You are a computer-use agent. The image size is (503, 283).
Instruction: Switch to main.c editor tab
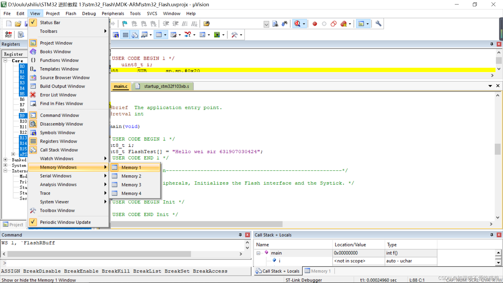point(120,86)
